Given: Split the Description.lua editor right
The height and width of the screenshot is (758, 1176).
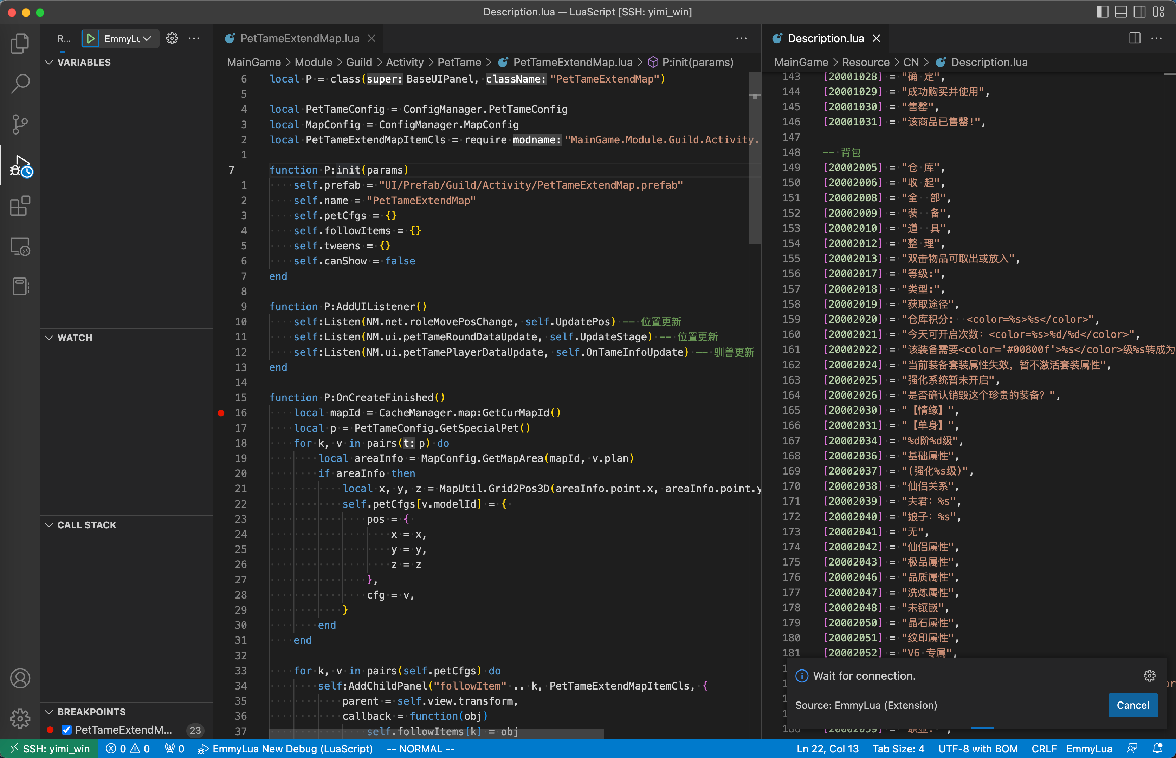Looking at the screenshot, I should click(1135, 38).
